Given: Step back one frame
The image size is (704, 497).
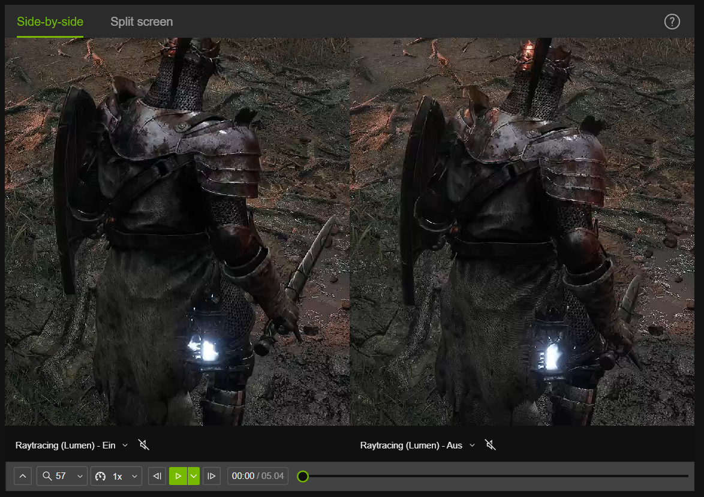Looking at the screenshot, I should [x=157, y=476].
